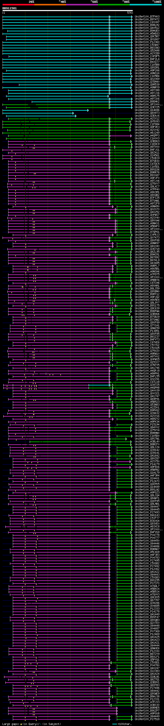The width and height of the screenshot is (164, 726).
Task: Select hit UniRef100_Q2XTE0
Action: [147, 622]
